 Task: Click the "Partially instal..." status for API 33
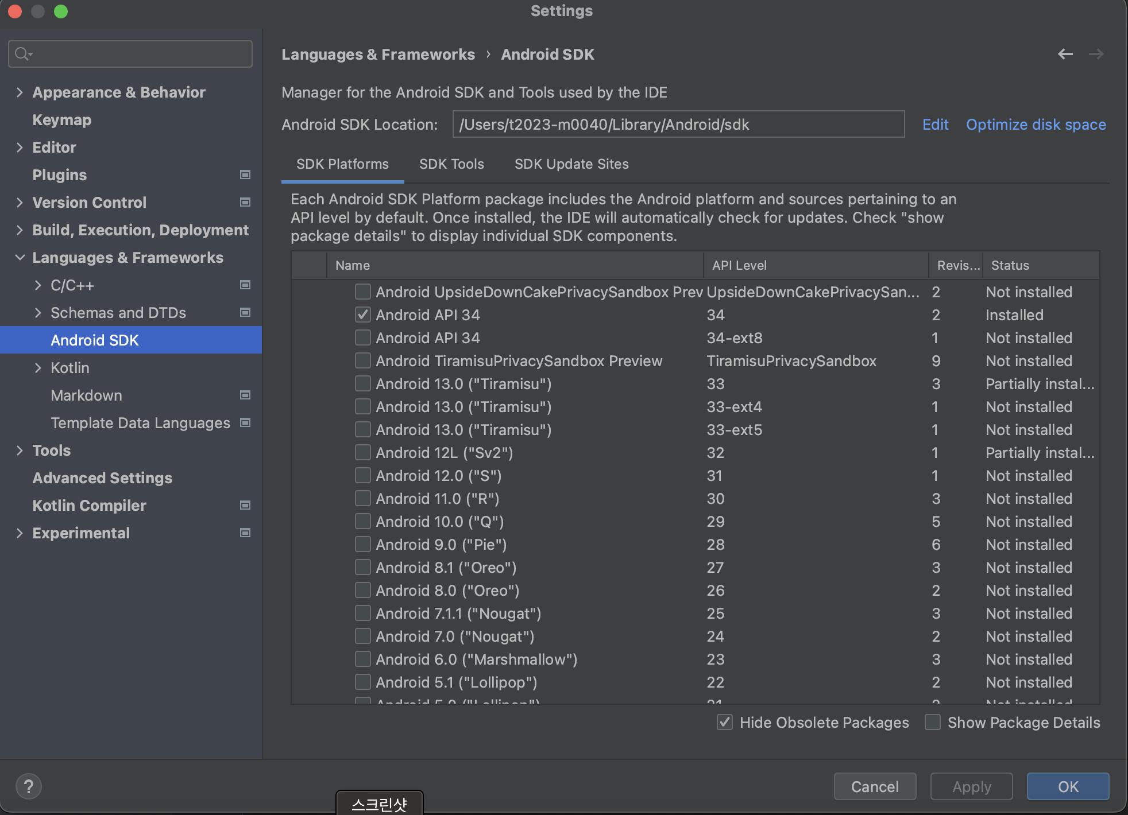1040,383
